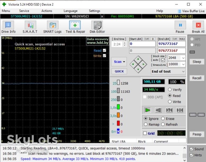This screenshot has width=206, height=162.
Task: Toggle the Sound checkbox
Action: (x=191, y=149)
